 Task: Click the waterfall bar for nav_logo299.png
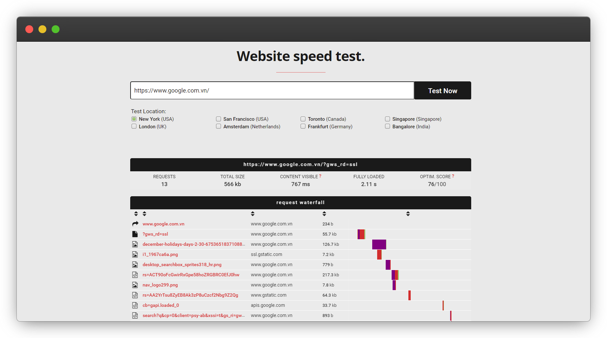pos(394,285)
